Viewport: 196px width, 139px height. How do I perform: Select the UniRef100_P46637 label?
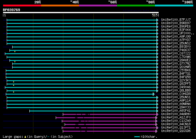tap(176, 50)
